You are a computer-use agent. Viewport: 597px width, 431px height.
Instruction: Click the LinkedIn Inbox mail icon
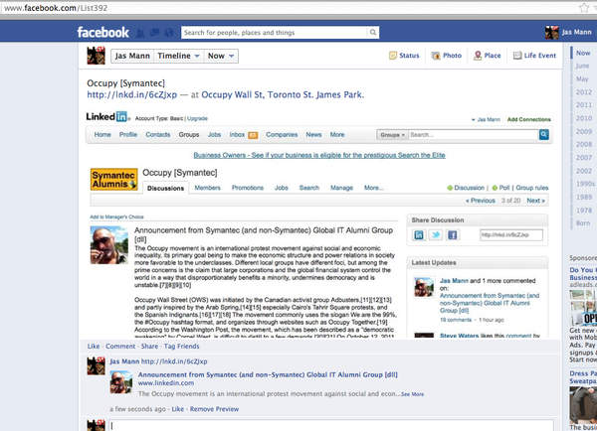tap(253, 135)
